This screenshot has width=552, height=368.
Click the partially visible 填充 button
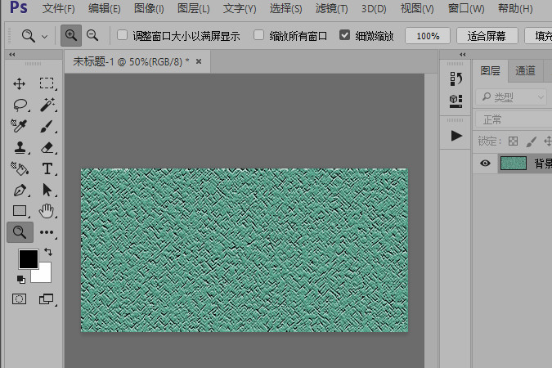pyautogui.click(x=539, y=36)
